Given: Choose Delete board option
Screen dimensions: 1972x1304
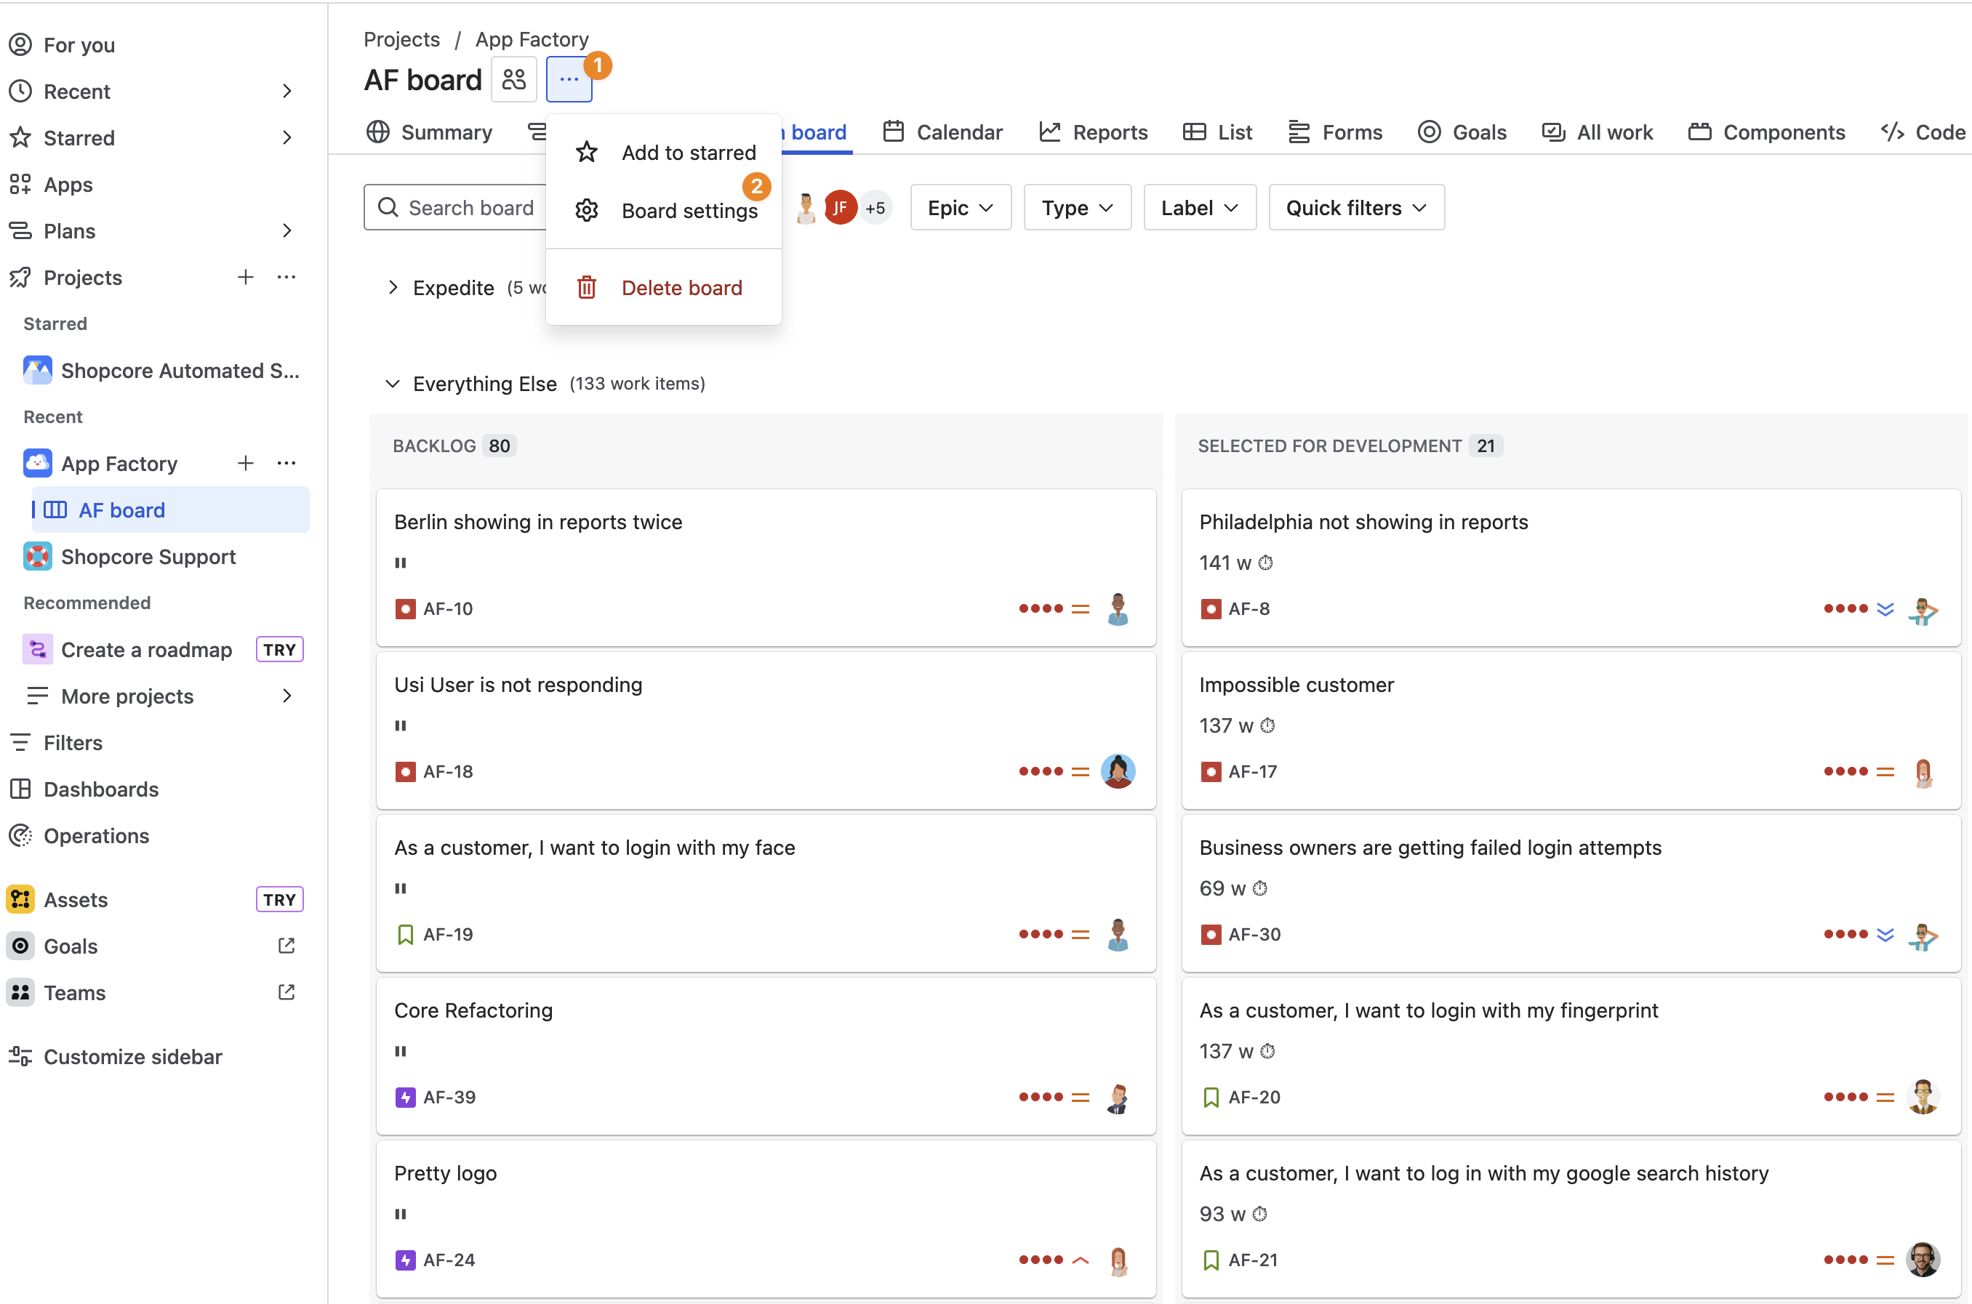Looking at the screenshot, I should 664,288.
